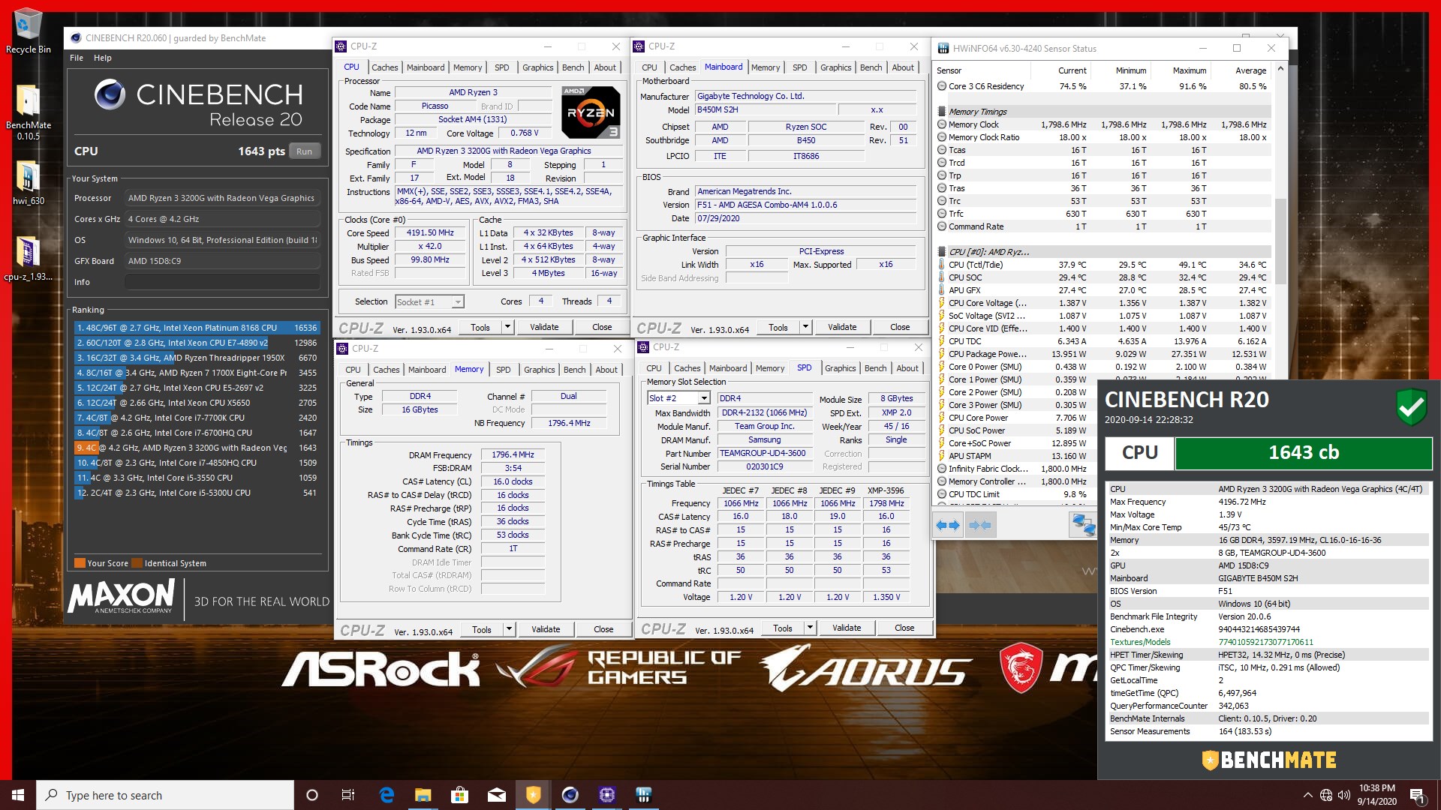Select the CPU (Tctl/Tdie) sensor row

(x=1103, y=265)
